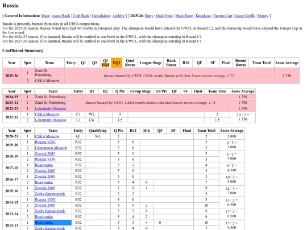Click the Group Stage column header
This screenshot has height=230, width=307.
140,91
